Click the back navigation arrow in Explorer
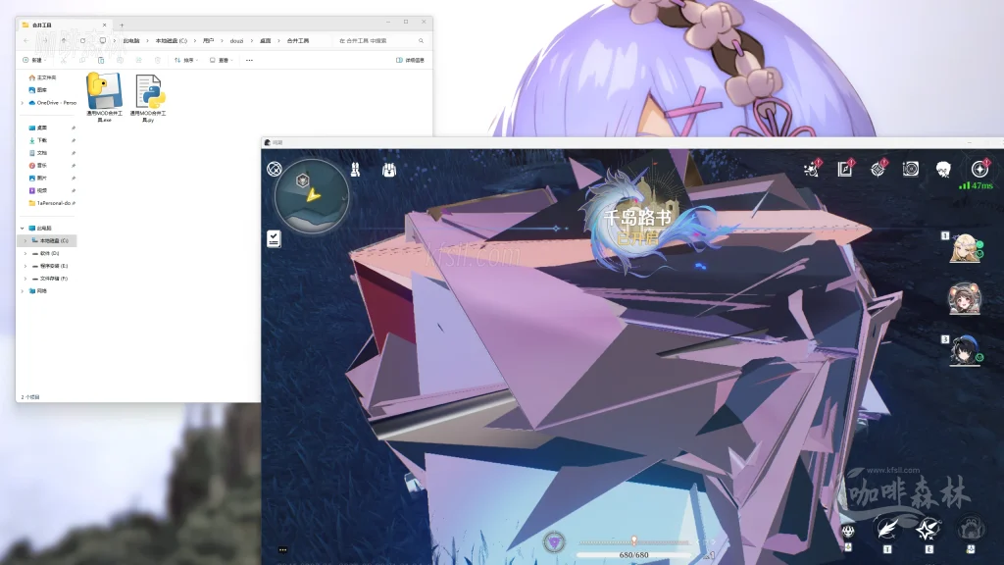The image size is (1004, 565). [x=28, y=40]
